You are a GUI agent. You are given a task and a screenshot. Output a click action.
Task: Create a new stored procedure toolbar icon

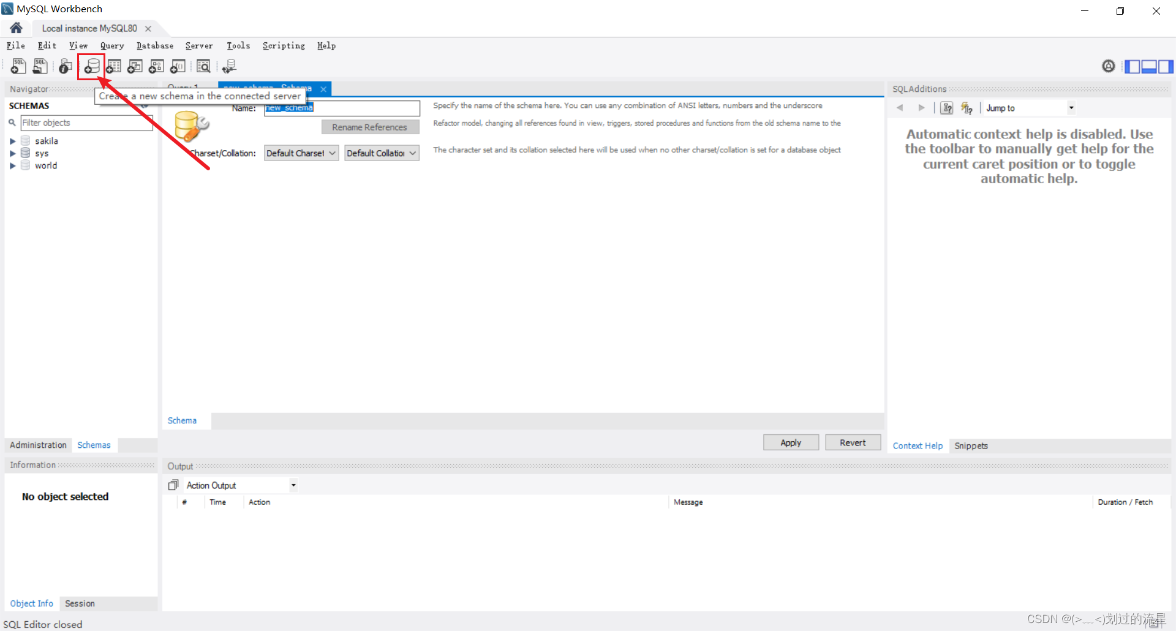click(x=156, y=66)
